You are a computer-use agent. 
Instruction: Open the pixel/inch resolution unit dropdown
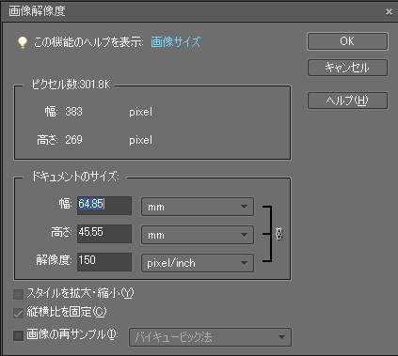(198, 263)
